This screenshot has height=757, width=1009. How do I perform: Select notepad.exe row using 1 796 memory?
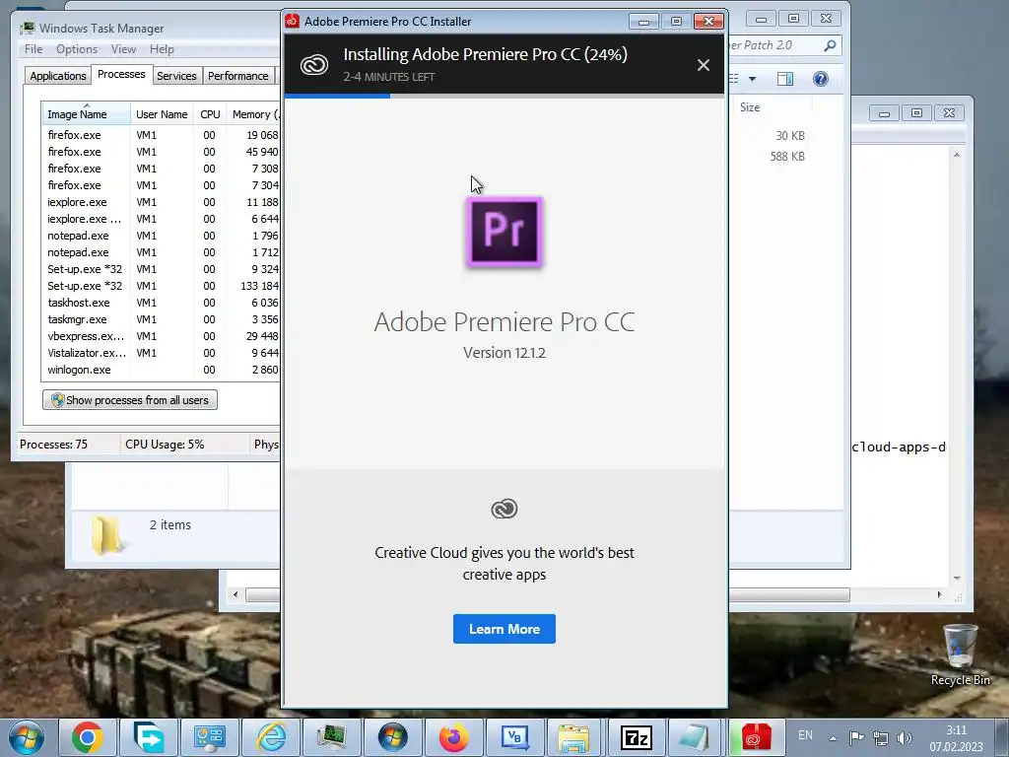pos(161,236)
